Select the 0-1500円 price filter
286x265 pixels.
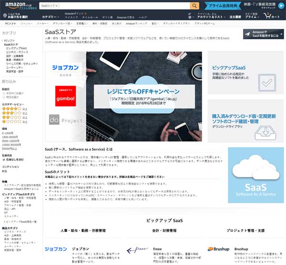click(8, 133)
